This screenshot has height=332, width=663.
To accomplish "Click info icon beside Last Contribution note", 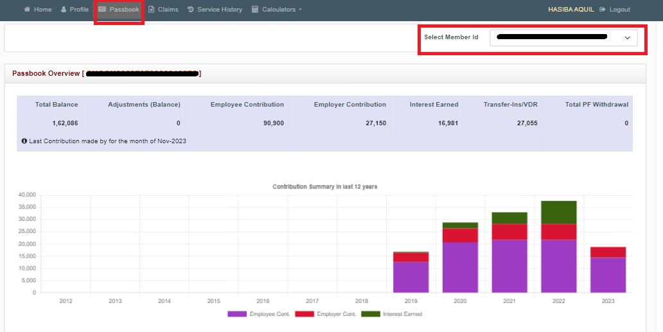I will pyautogui.click(x=24, y=141).
